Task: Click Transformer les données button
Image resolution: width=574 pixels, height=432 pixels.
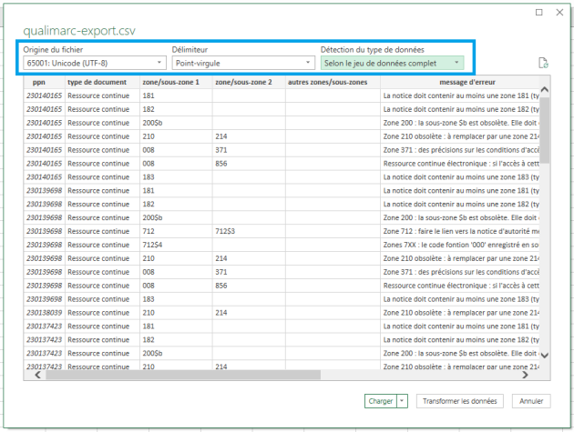Action: click(460, 401)
